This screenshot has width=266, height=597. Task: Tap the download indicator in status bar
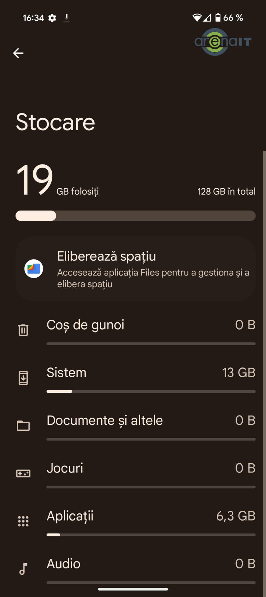coord(67,18)
